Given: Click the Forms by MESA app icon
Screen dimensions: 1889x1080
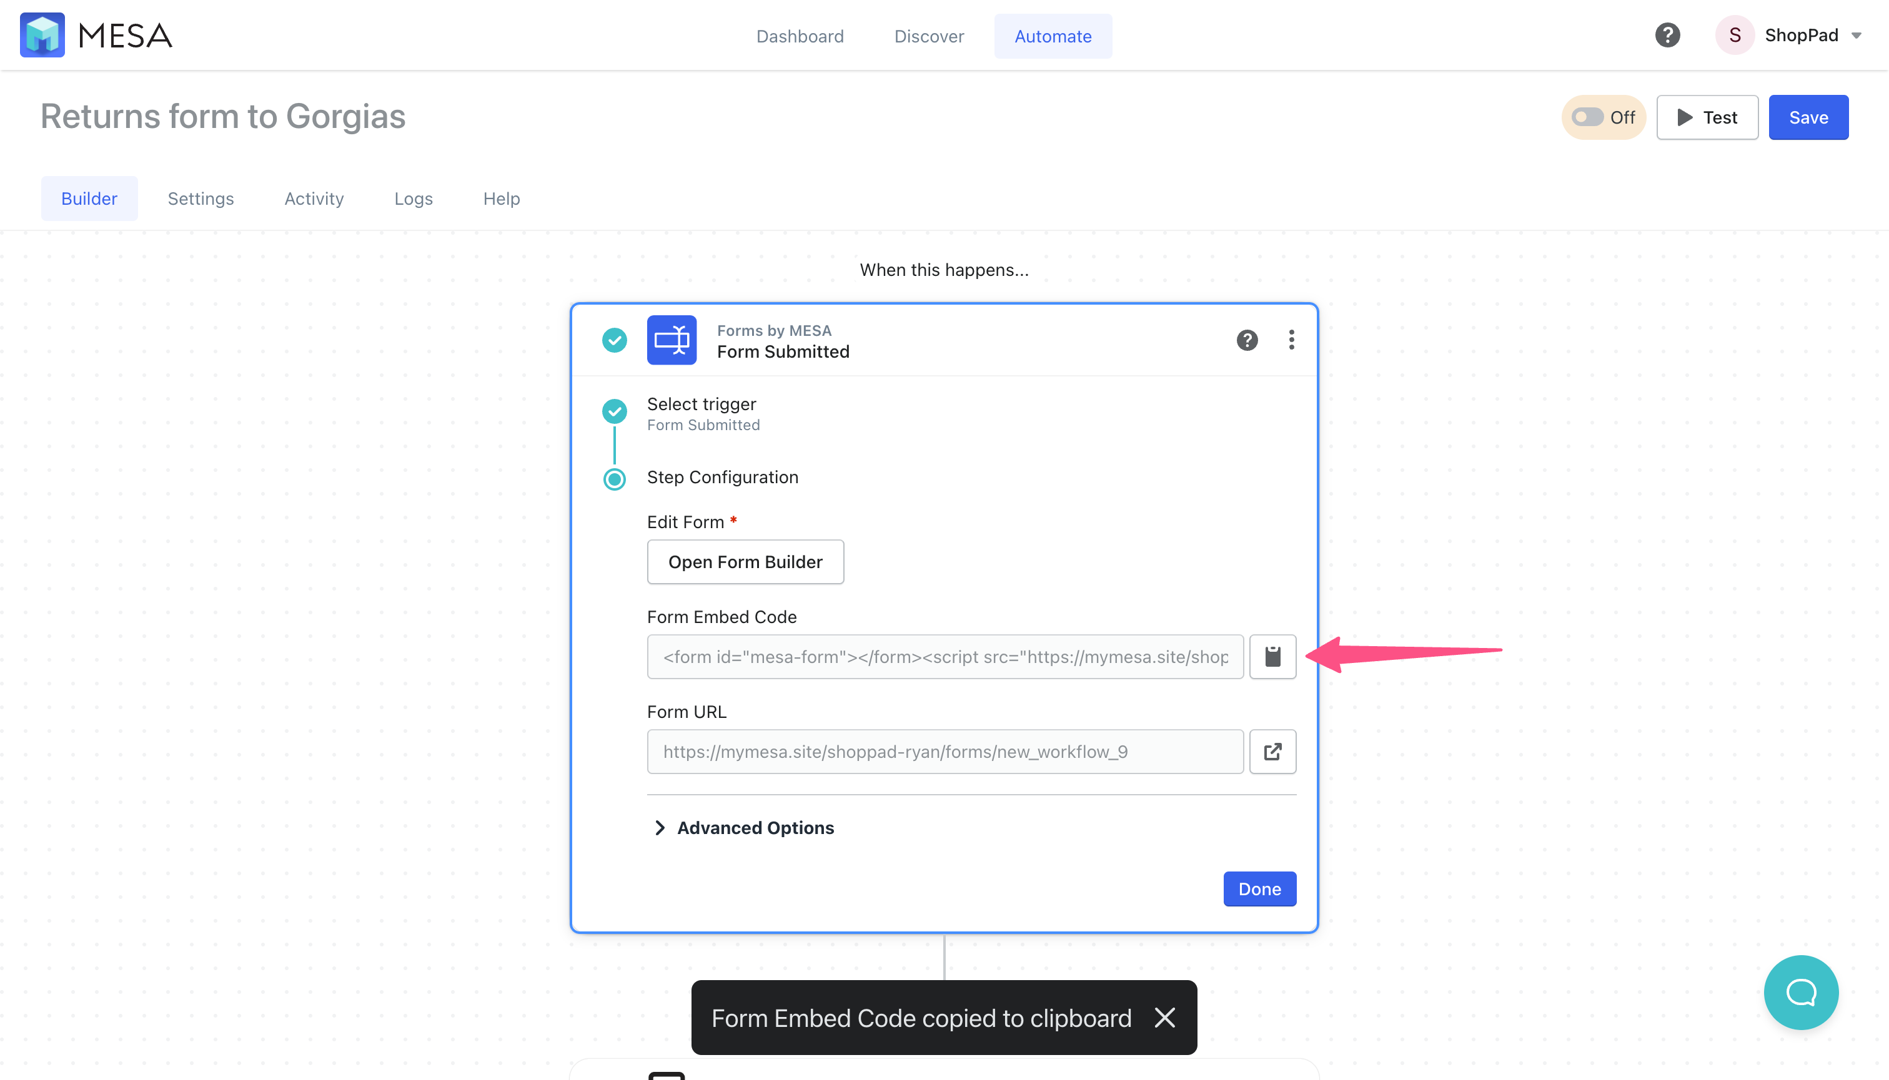Looking at the screenshot, I should tap(672, 340).
